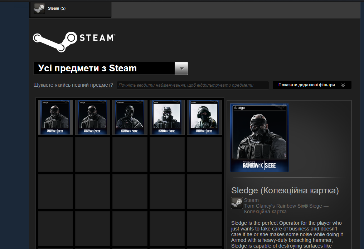Click the 'Steam' label in item details
This screenshot has width=364, height=249.
point(251,200)
